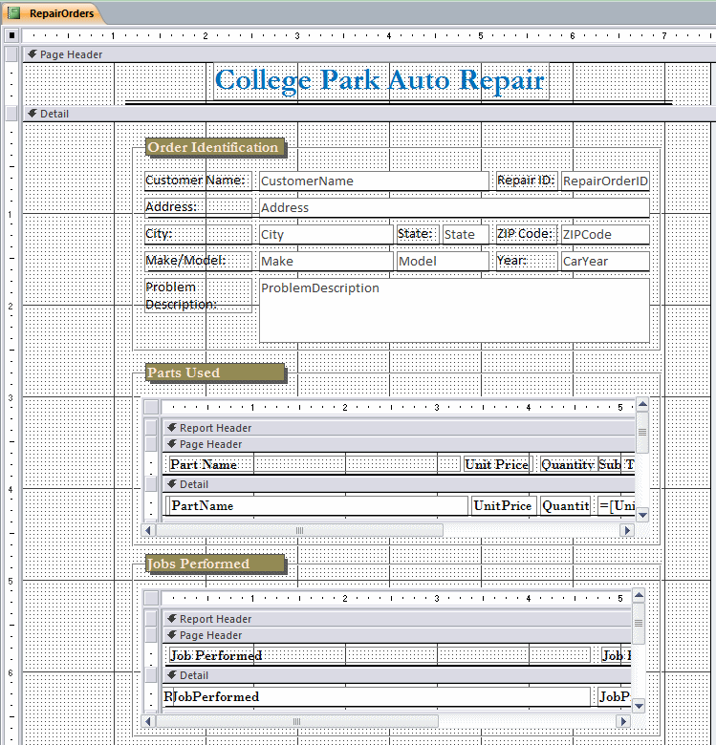The height and width of the screenshot is (745, 716).
Task: Click the ProblemDescription text box
Action: point(454,310)
